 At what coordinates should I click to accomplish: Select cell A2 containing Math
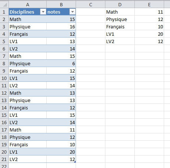coord(28,19)
